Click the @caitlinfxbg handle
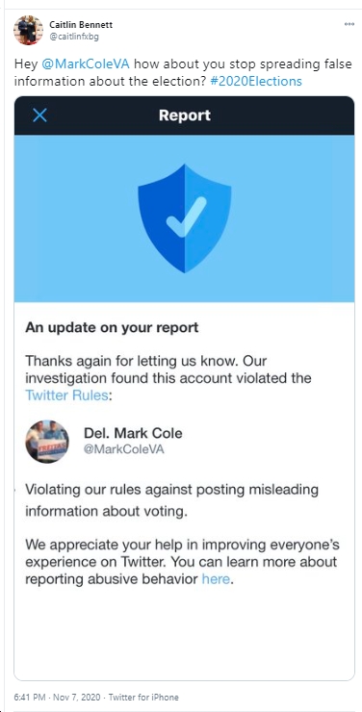 [73, 38]
